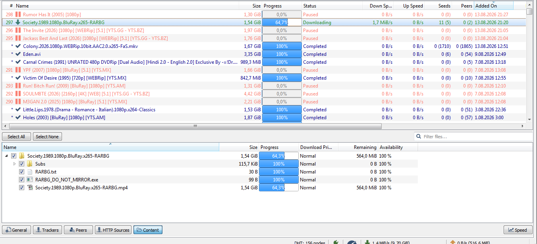The height and width of the screenshot is (244, 537).
Task: Click the checkmark icon beside Little.Lips.1978
Action: point(18,110)
